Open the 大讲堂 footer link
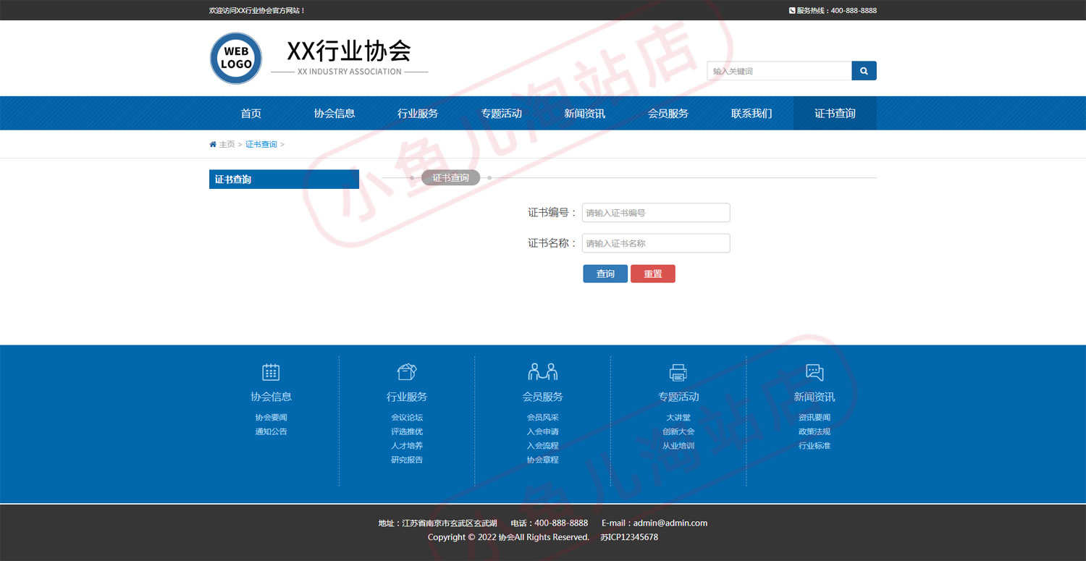Screen dimensions: 1086x561 tap(678, 418)
